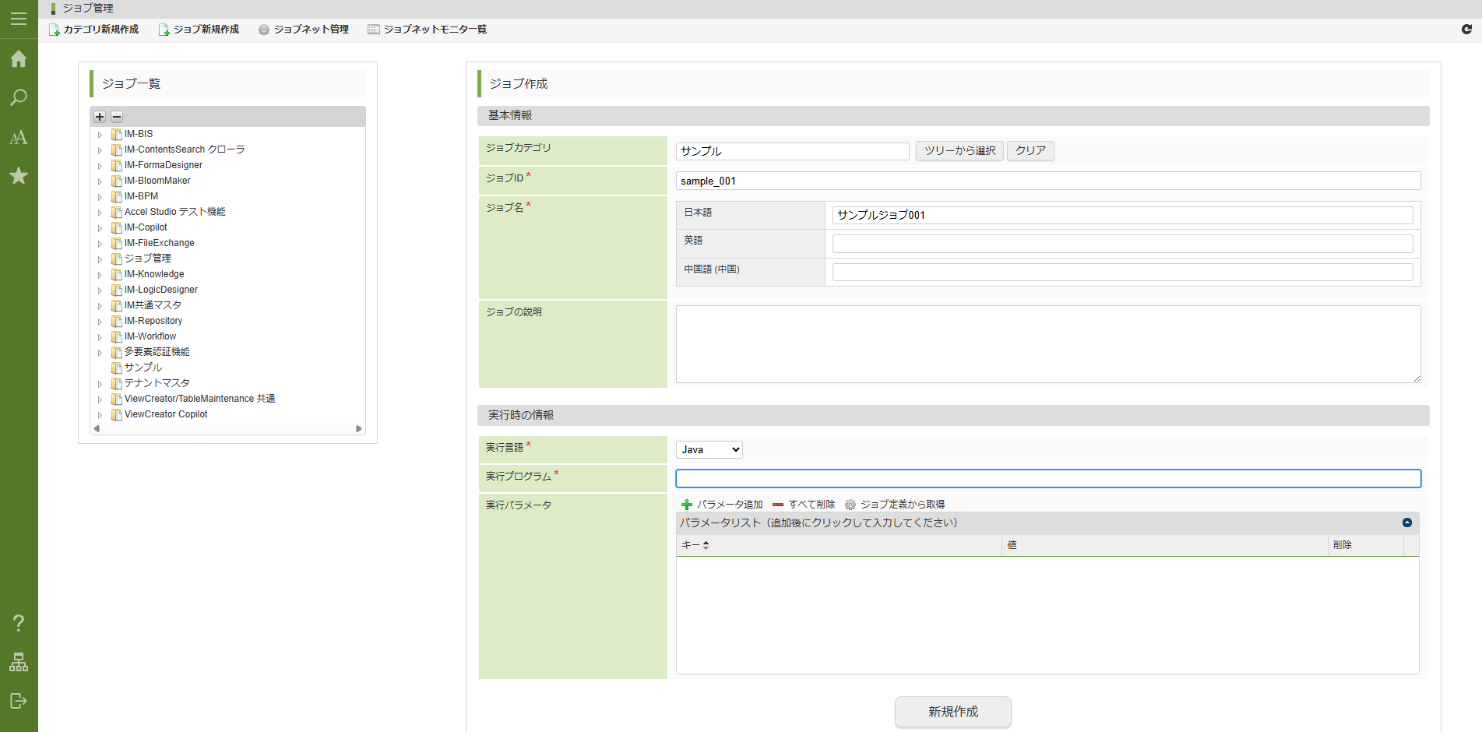This screenshot has width=1482, height=732.
Task: Open the hamburger menu in sidebar
Action: [x=19, y=19]
